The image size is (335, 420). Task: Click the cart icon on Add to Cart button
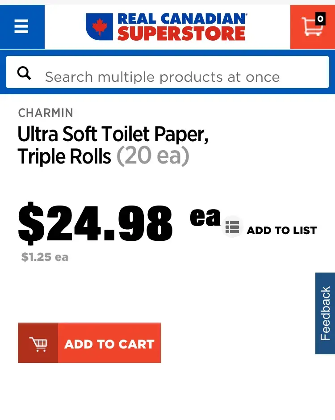click(38, 343)
